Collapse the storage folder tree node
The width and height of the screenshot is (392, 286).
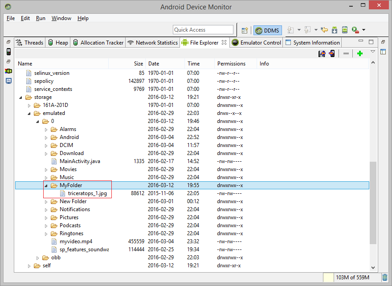pyautogui.click(x=21, y=98)
